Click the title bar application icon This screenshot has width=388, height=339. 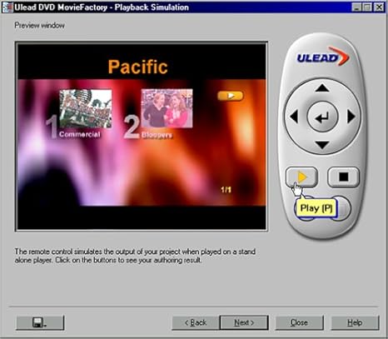coord(7,7)
